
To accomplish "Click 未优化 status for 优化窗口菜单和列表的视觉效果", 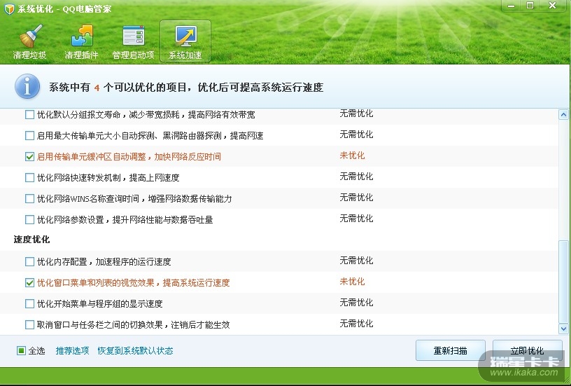I will tap(352, 282).
